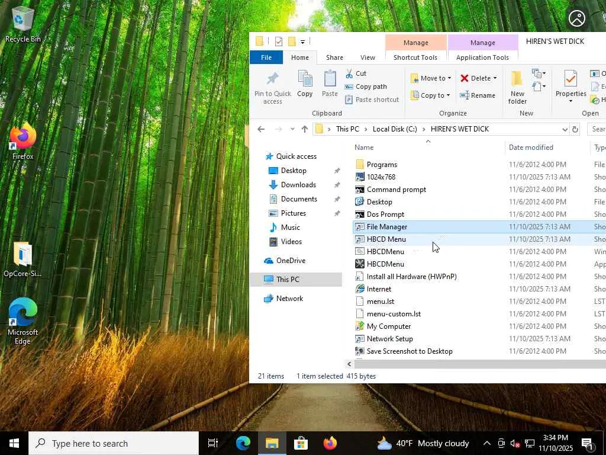Expand the This PC breadcrumb chevron
This screenshot has height=455, width=606.
365,129
